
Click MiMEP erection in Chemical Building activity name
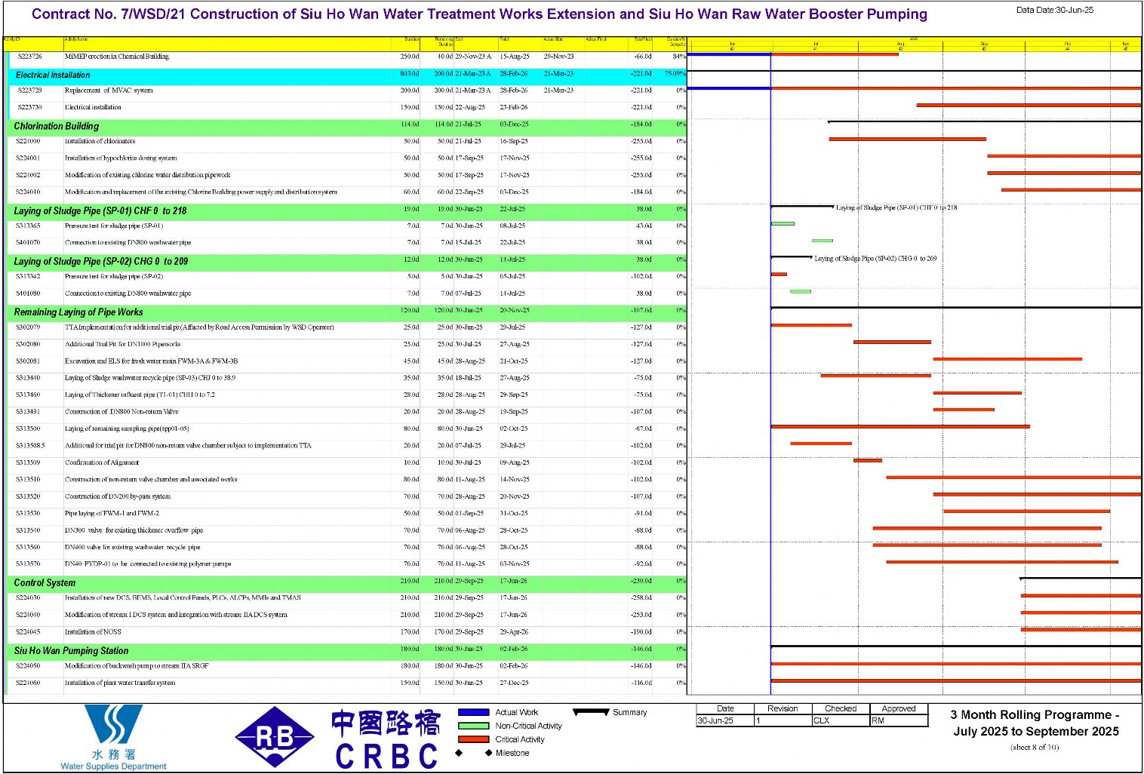point(117,57)
